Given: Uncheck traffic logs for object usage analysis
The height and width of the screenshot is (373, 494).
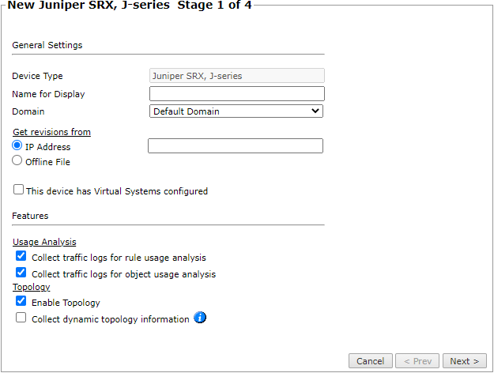Looking at the screenshot, I should pos(21,273).
